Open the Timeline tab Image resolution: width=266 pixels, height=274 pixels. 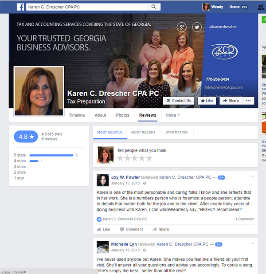coord(77,115)
